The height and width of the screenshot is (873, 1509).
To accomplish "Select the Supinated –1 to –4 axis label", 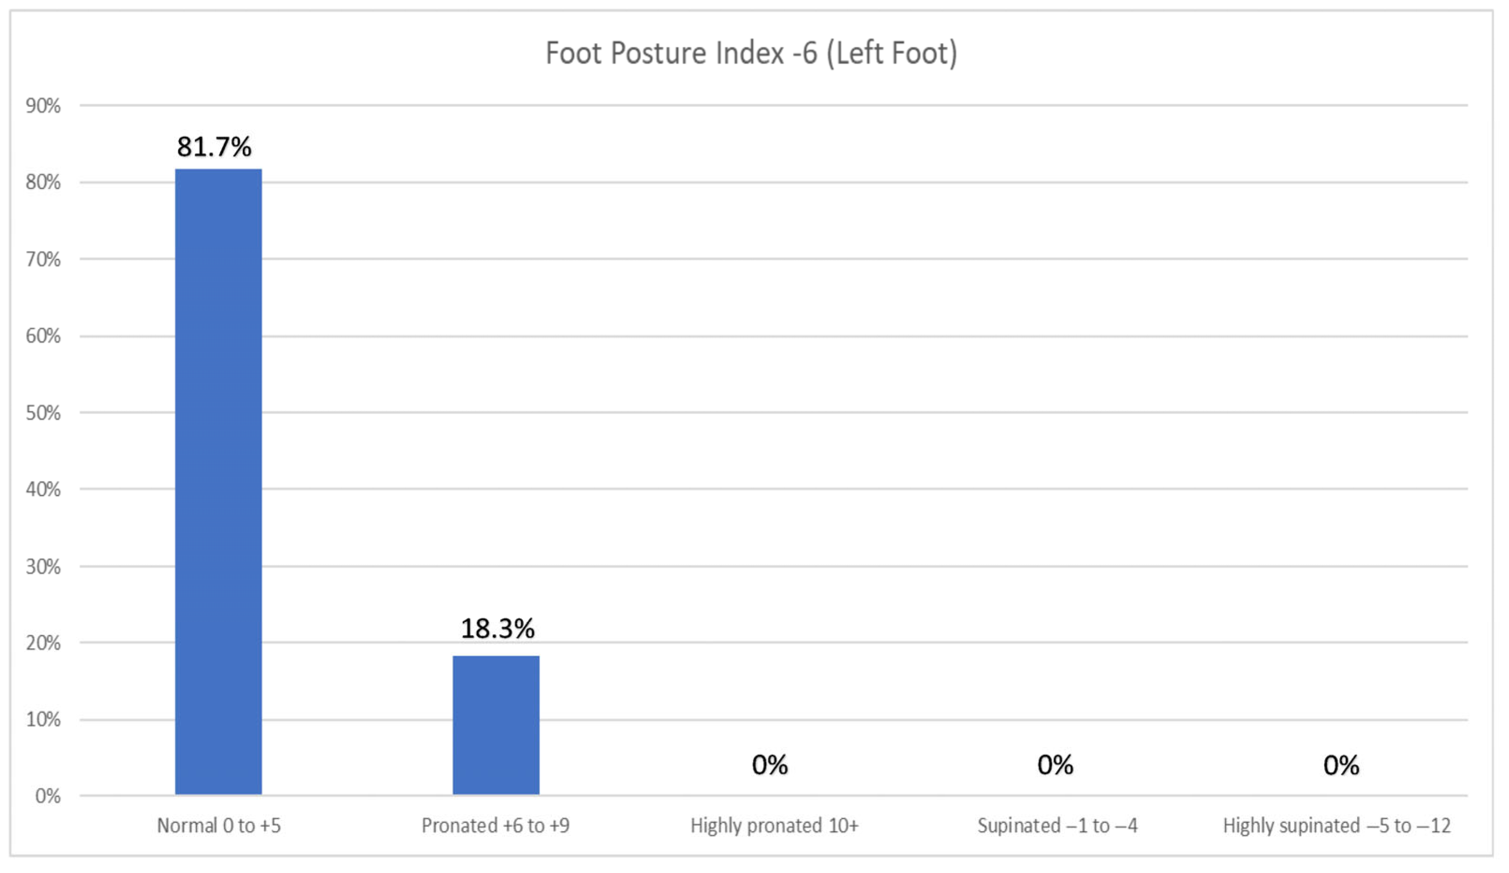I will tap(1057, 826).
